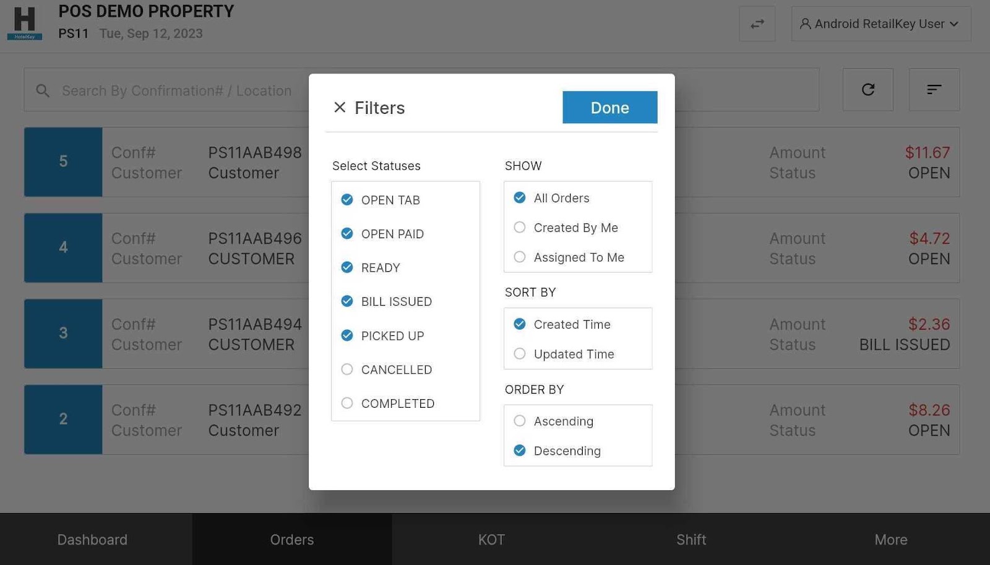Close the Filters dialog with X icon
Viewport: 990px width, 565px height.
tap(339, 108)
